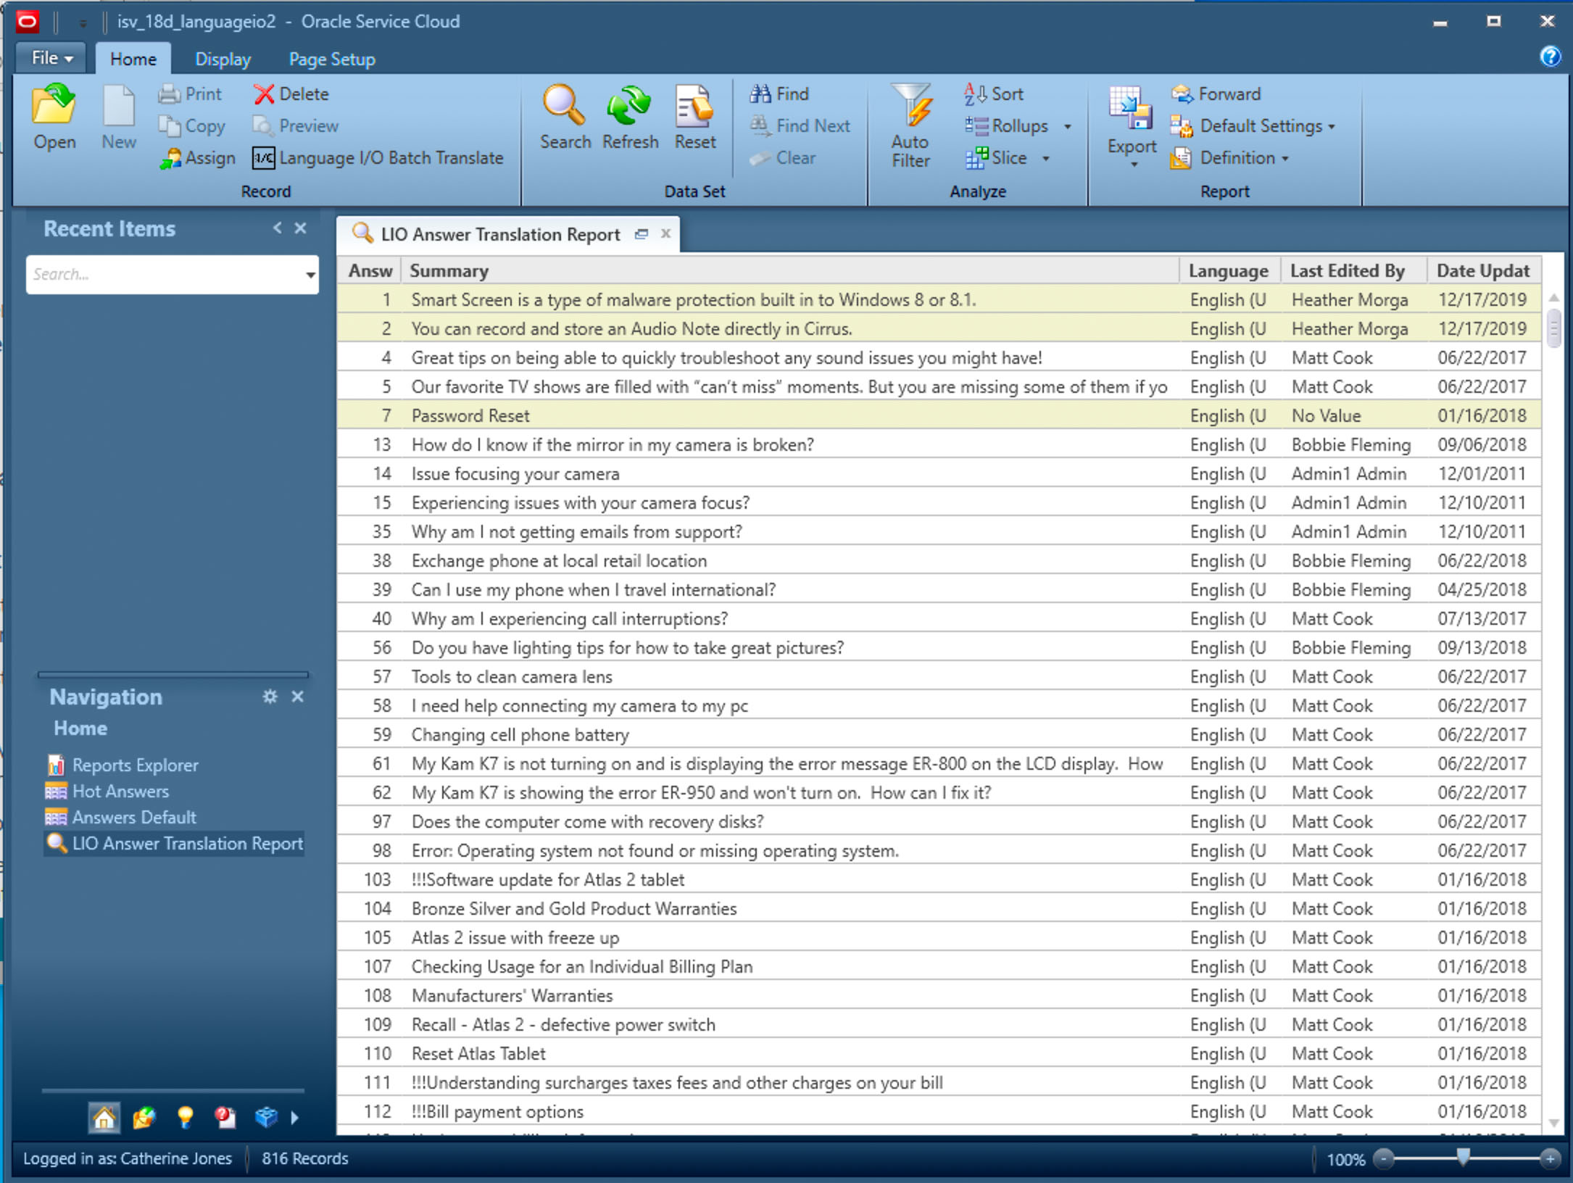1573x1183 pixels.
Task: Select row 'Reset Atlas Tablet'
Action: point(939,1053)
